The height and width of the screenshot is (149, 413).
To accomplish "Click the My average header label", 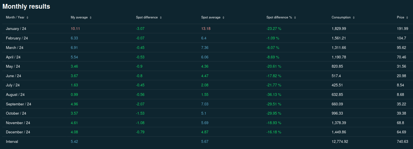I will coord(79,17).
